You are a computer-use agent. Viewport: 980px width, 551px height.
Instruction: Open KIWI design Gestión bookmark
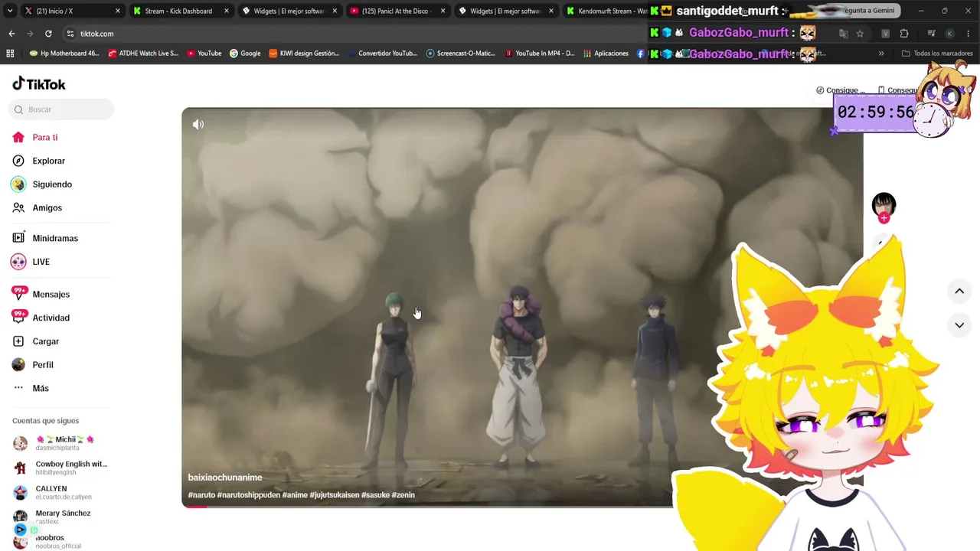point(304,54)
